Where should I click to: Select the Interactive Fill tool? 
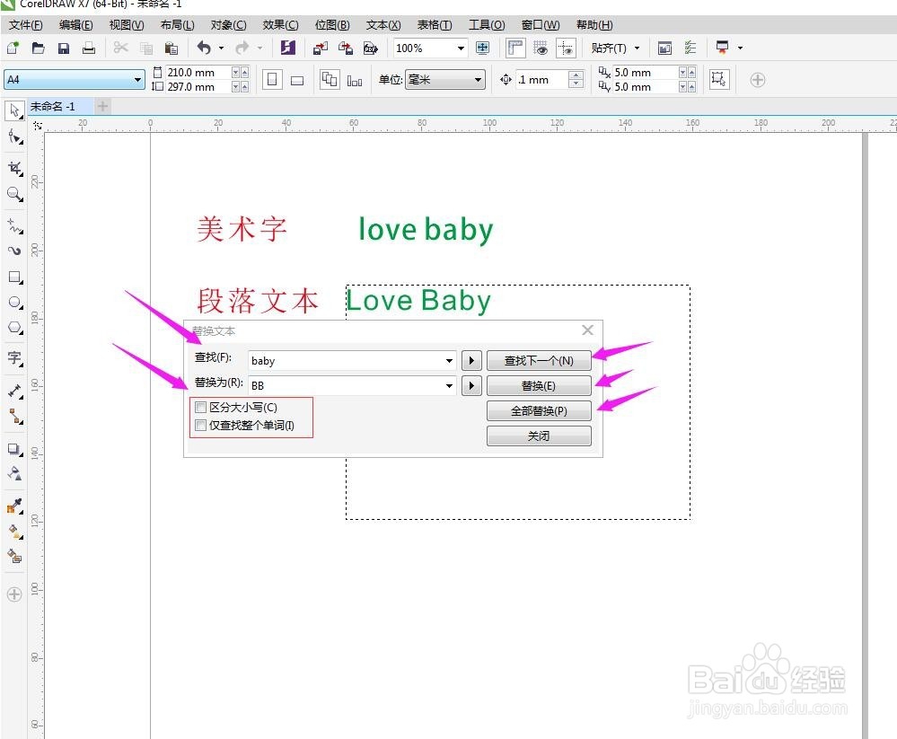(15, 532)
